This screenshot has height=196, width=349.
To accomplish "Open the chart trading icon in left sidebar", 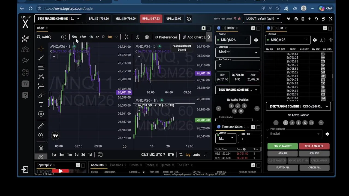I will (25, 39).
